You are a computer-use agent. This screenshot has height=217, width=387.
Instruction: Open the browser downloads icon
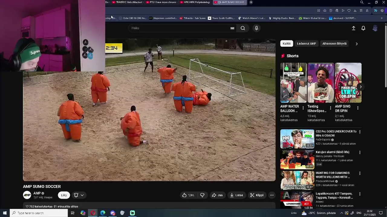tap(355, 11)
